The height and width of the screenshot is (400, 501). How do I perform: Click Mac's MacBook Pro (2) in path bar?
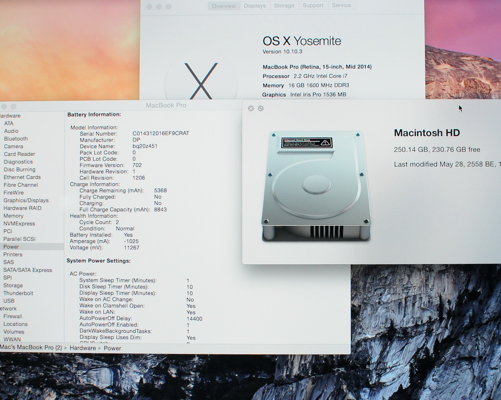point(31,347)
